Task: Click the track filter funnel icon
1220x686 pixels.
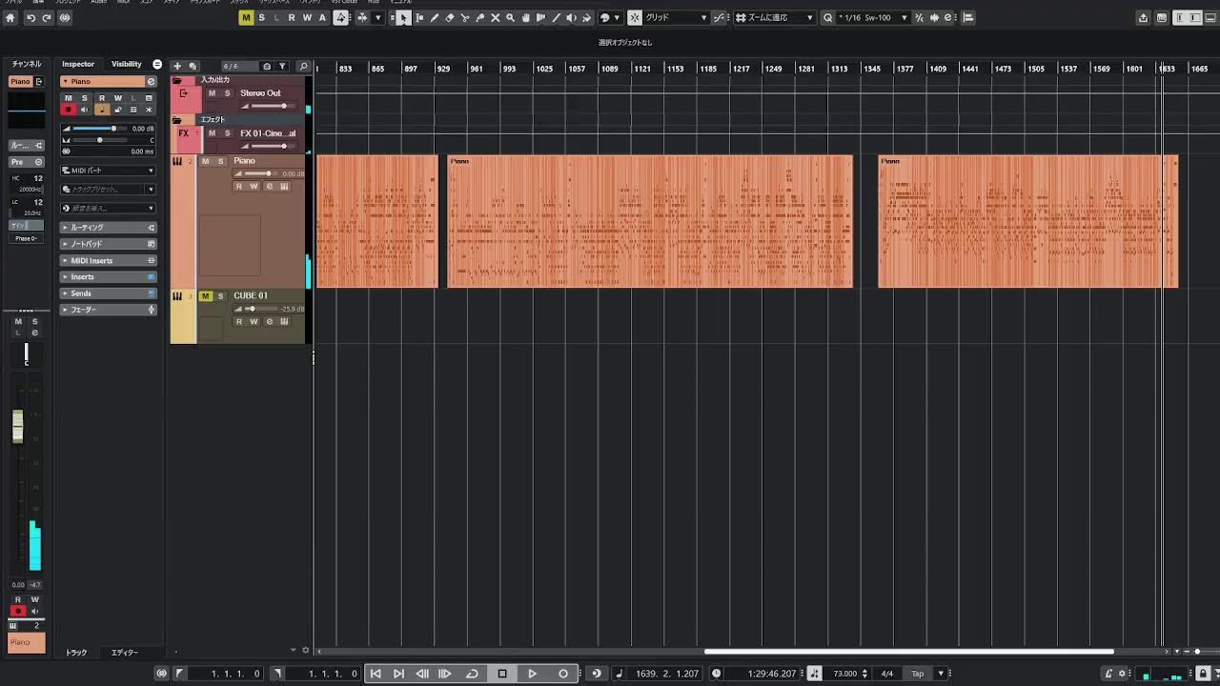Action: tap(282, 67)
